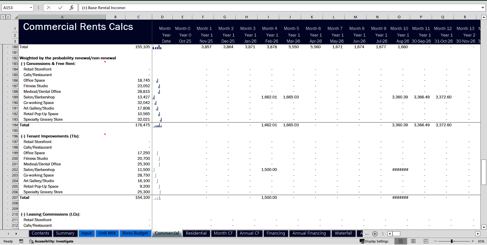Click the zoom in plus icon
Image resolution: width=487 pixels, height=245 pixels.
pyautogui.click(x=473, y=241)
